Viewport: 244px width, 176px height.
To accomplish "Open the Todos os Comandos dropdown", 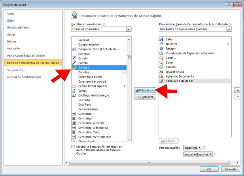I will coord(129,29).
